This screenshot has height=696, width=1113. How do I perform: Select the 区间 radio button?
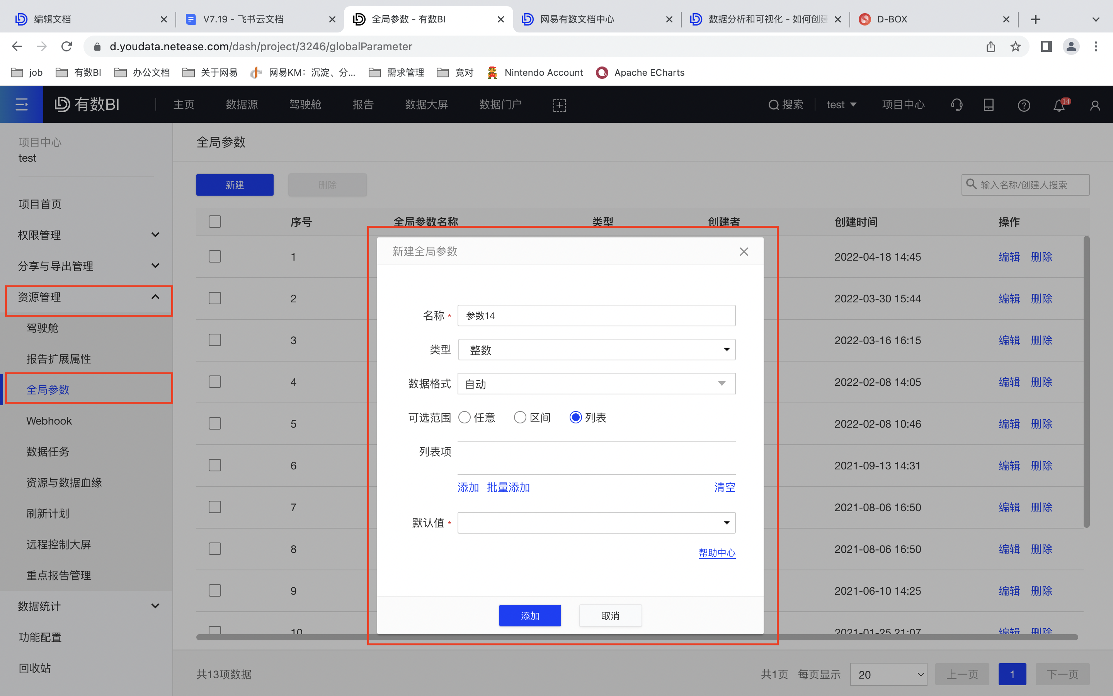520,417
